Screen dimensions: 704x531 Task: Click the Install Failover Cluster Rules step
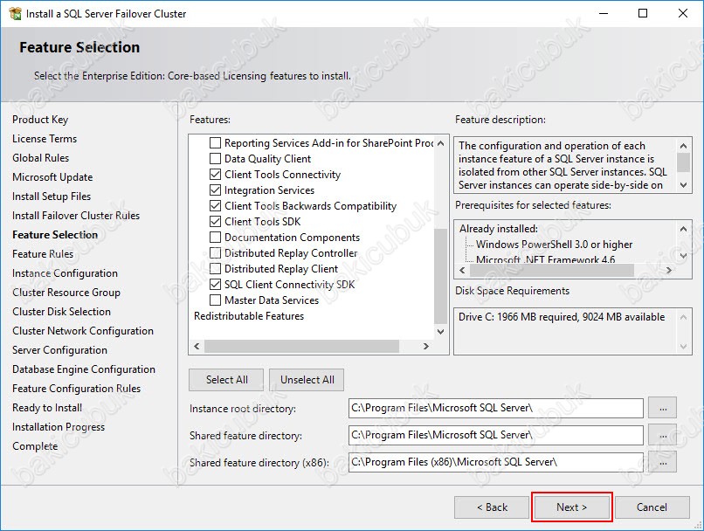pos(76,216)
